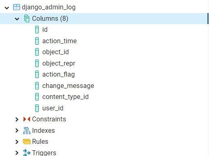The height and width of the screenshot is (156, 209).
Task: Click the action_time column icon
Action: (x=37, y=41)
